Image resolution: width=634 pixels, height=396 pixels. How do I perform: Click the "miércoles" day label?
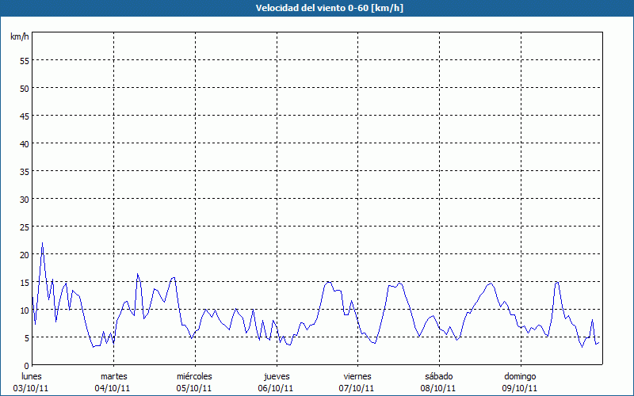[x=194, y=376]
